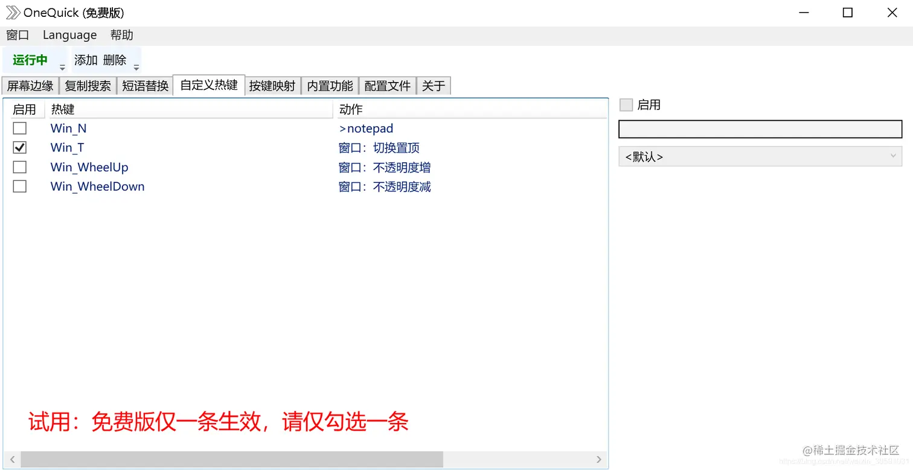Click 删除 to remove a hotkey
The image size is (913, 470).
[114, 60]
